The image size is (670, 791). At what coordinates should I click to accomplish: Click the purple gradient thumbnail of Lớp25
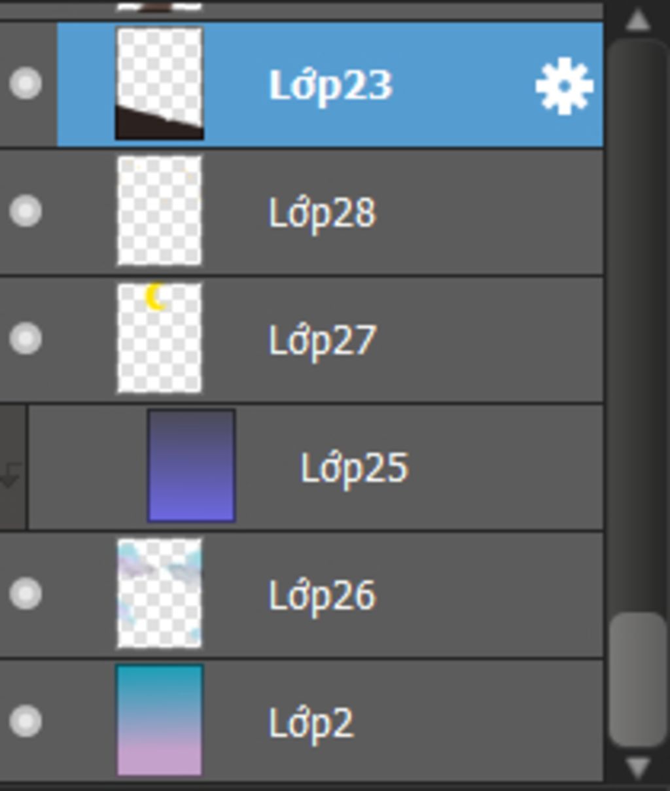click(191, 466)
